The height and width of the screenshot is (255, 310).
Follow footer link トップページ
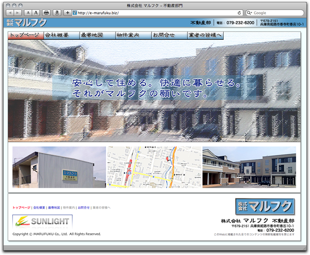(x=21, y=208)
